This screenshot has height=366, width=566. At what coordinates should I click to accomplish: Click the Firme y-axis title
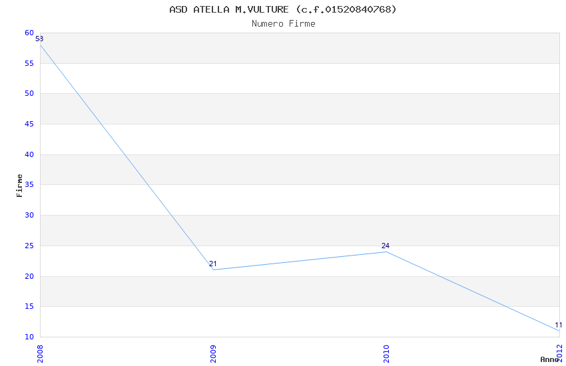click(x=20, y=185)
